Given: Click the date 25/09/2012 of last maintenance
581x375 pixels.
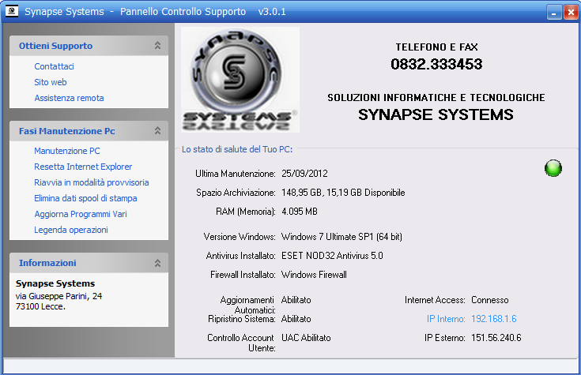Looking at the screenshot, I should (304, 174).
